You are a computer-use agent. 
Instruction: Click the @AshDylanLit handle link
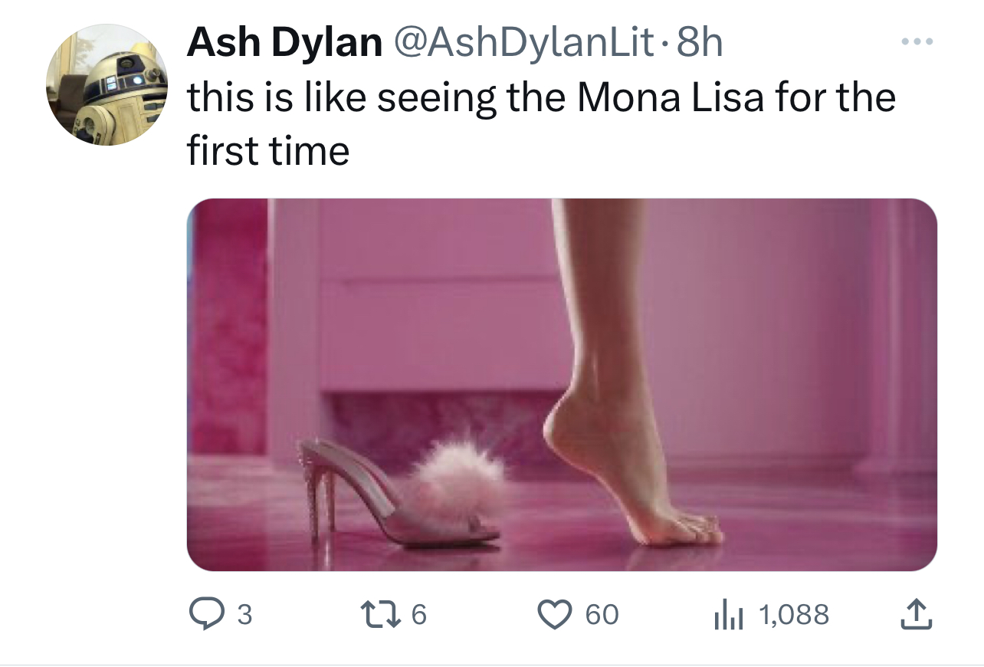click(526, 43)
